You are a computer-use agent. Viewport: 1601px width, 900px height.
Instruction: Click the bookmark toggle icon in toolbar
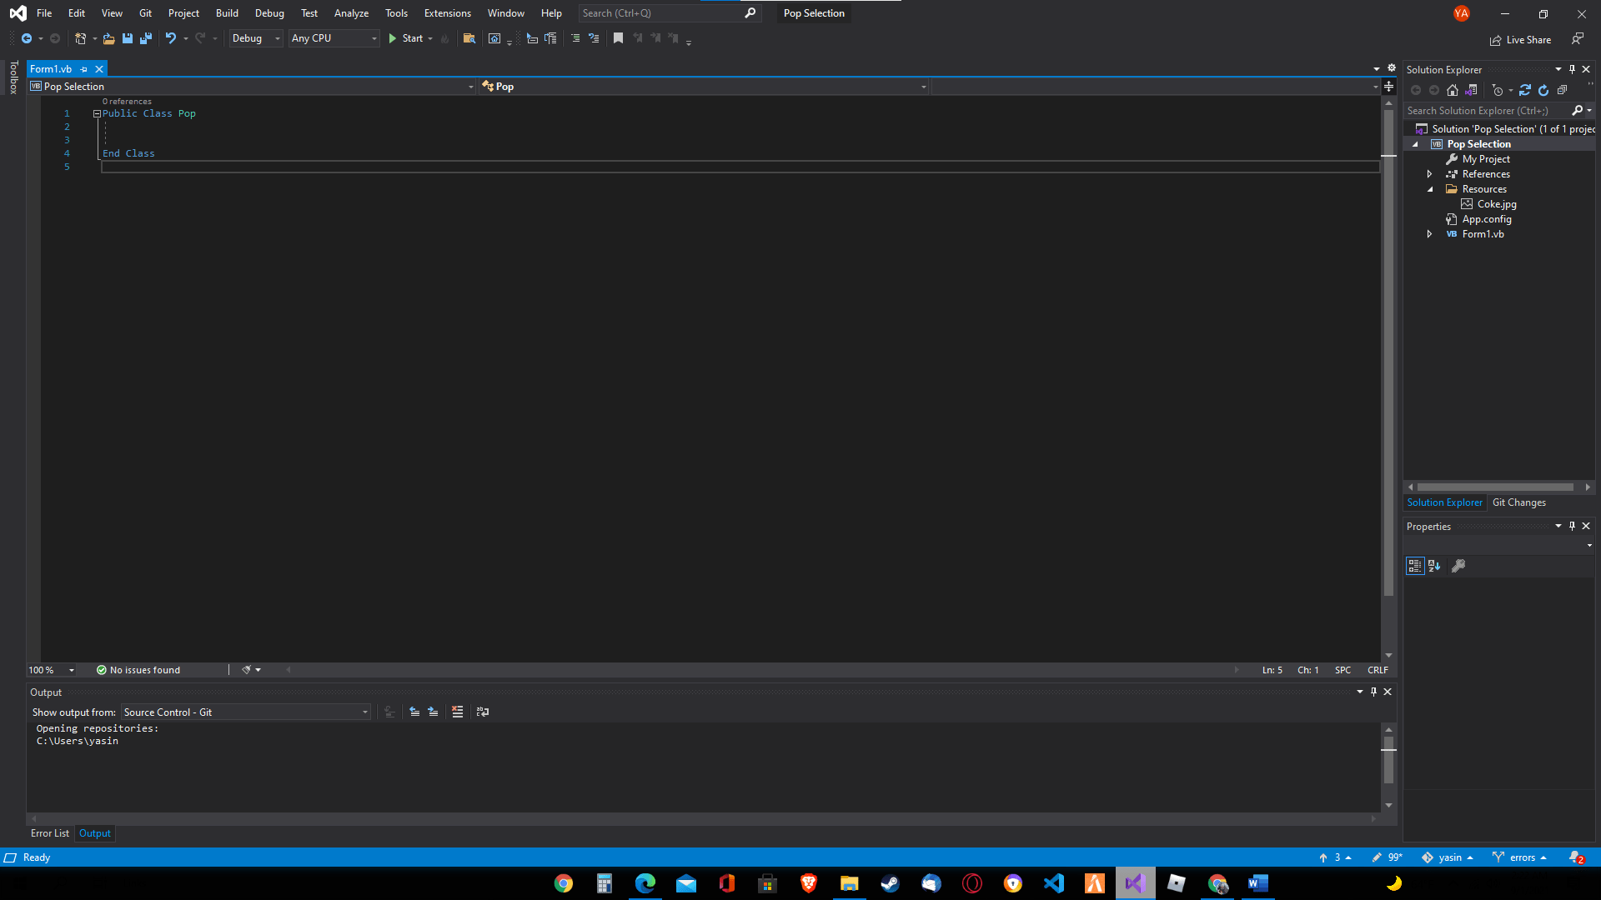click(x=618, y=38)
